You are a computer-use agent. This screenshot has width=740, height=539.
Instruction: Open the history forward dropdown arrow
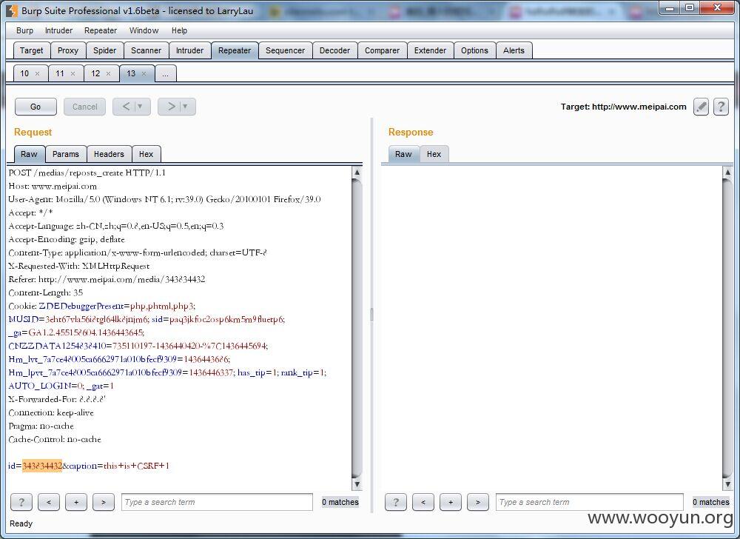tap(185, 107)
